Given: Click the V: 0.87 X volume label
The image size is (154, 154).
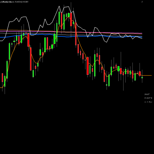Looking at the screenshot, I should [x=148, y=98].
